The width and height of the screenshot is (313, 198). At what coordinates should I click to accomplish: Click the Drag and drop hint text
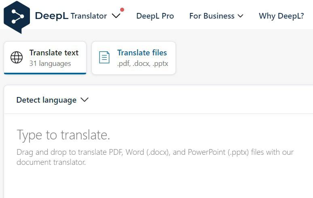155,157
